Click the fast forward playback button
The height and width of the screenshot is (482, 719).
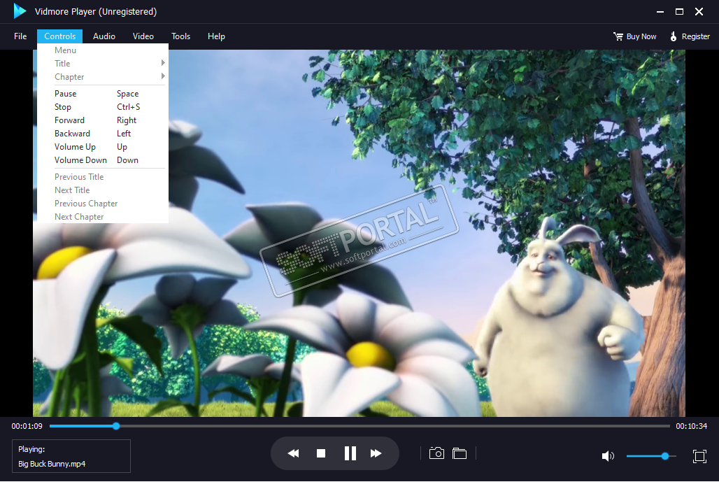coord(376,453)
